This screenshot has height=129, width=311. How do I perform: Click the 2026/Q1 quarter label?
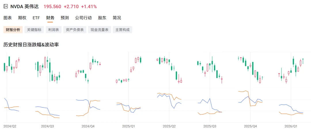[x=291, y=126]
